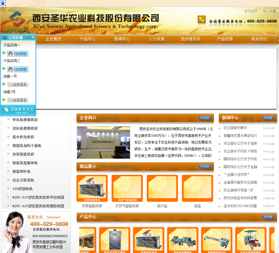Image resolution: width=279 pixels, height=253 pixels.
Task: Open the 企业概况 menu item
Action: click(x=53, y=39)
